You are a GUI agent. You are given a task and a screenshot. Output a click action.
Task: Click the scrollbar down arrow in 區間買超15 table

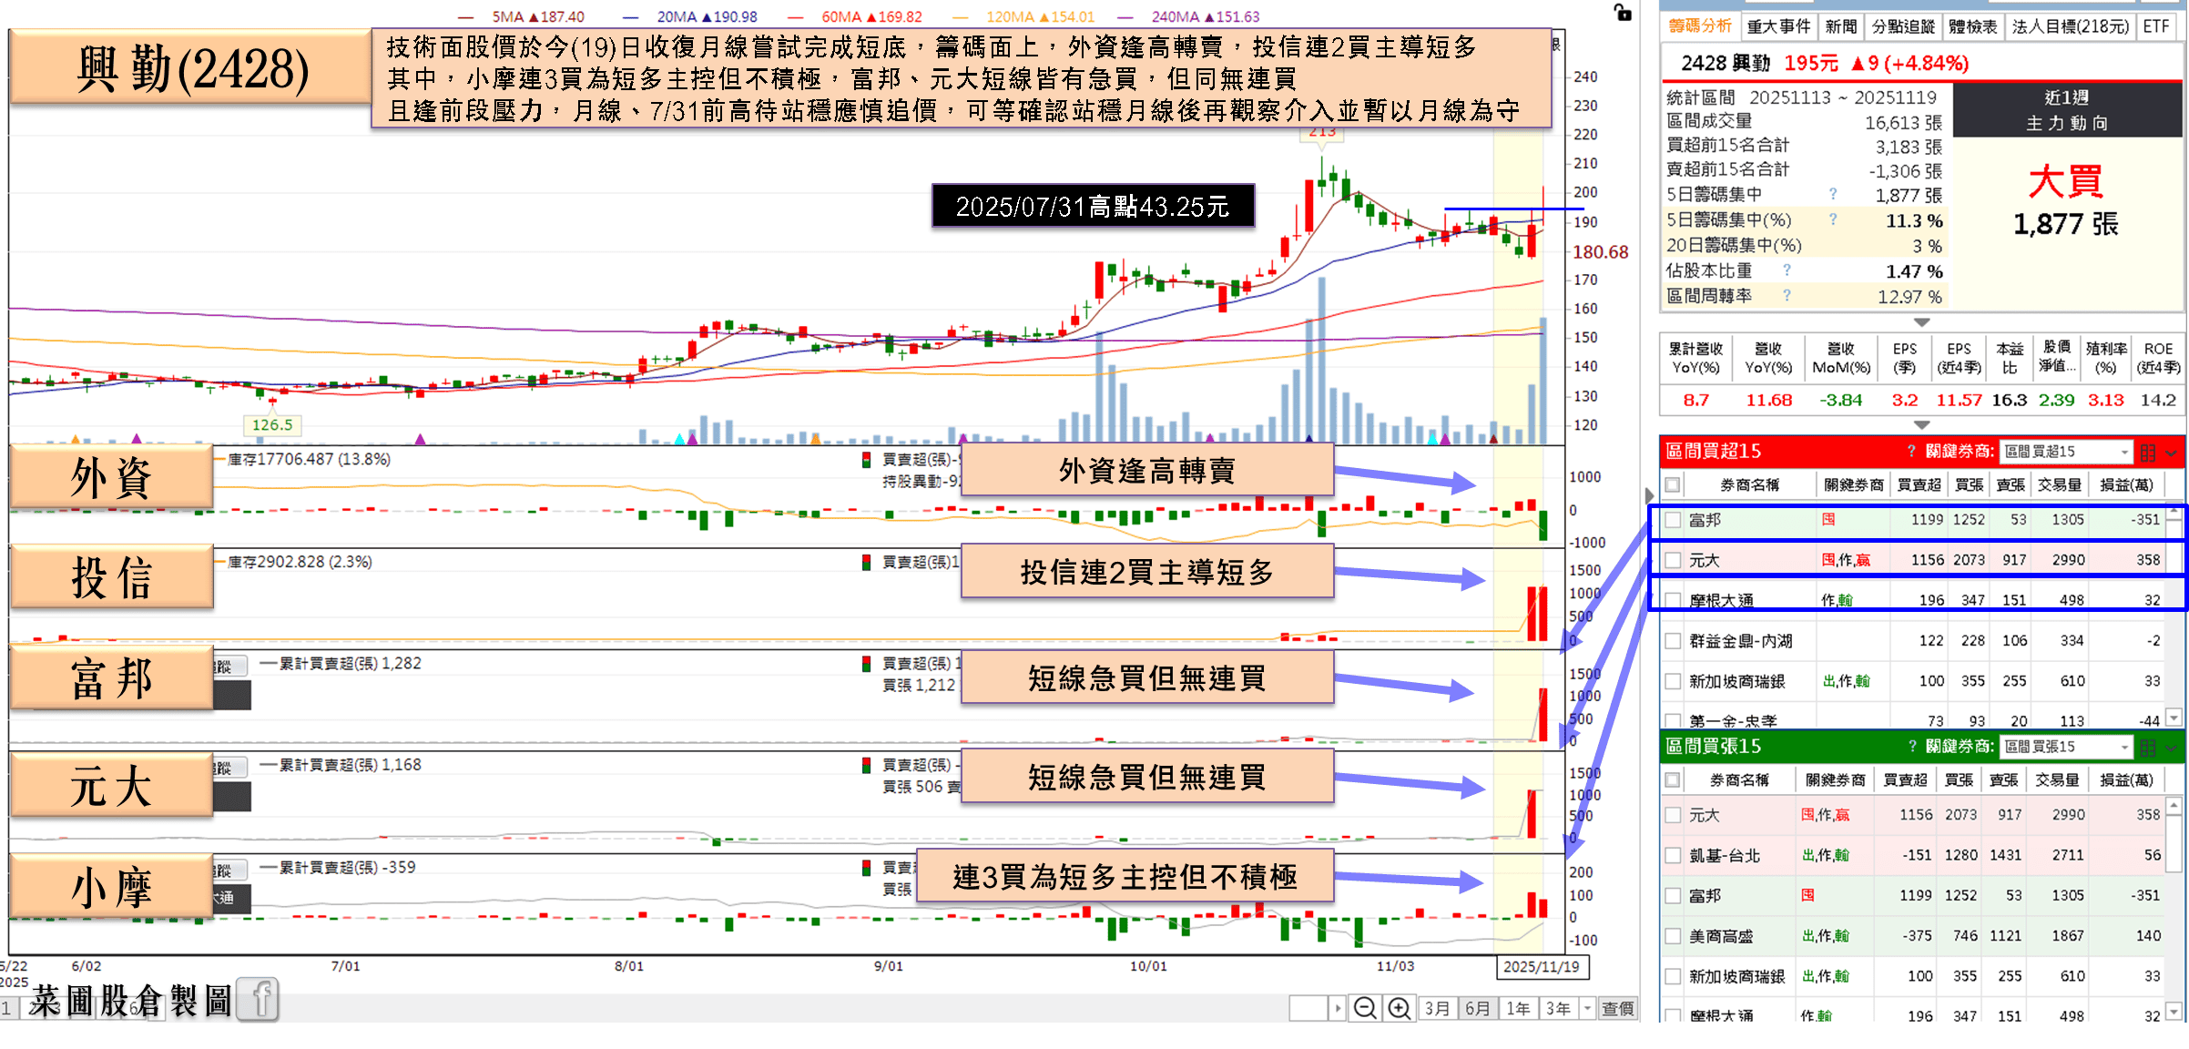pos(2174,718)
